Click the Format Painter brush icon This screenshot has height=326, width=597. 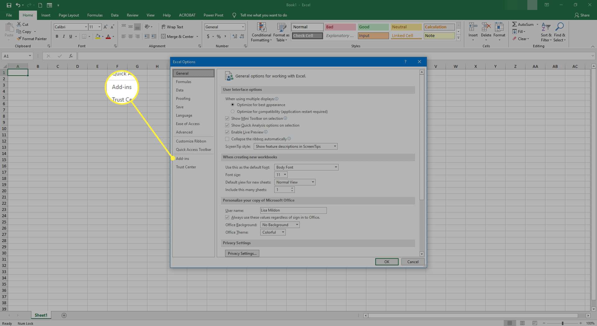(x=19, y=39)
